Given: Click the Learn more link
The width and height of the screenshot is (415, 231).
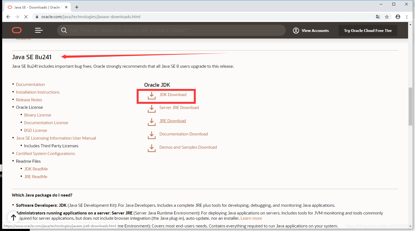Looking at the screenshot, I should (251, 218).
